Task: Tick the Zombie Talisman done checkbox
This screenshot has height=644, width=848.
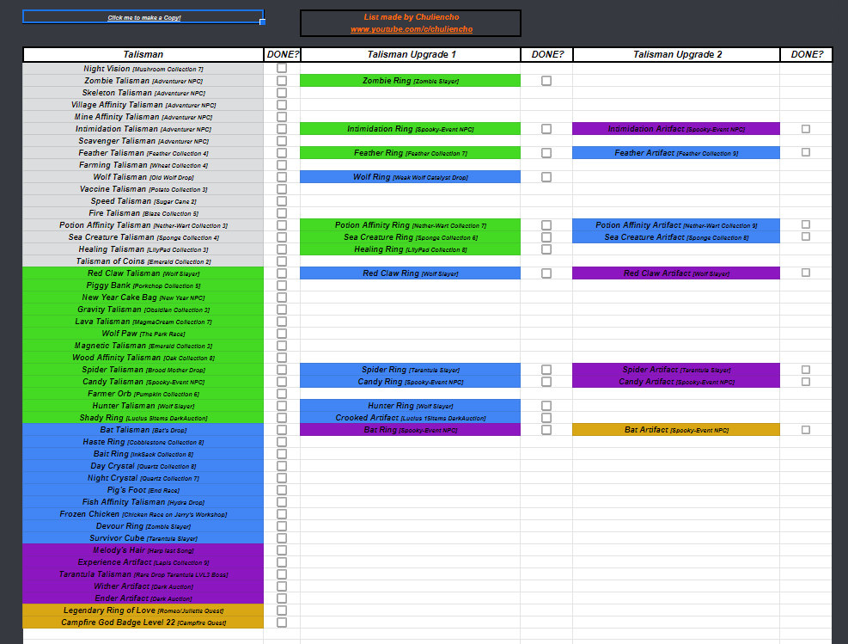Action: click(282, 81)
